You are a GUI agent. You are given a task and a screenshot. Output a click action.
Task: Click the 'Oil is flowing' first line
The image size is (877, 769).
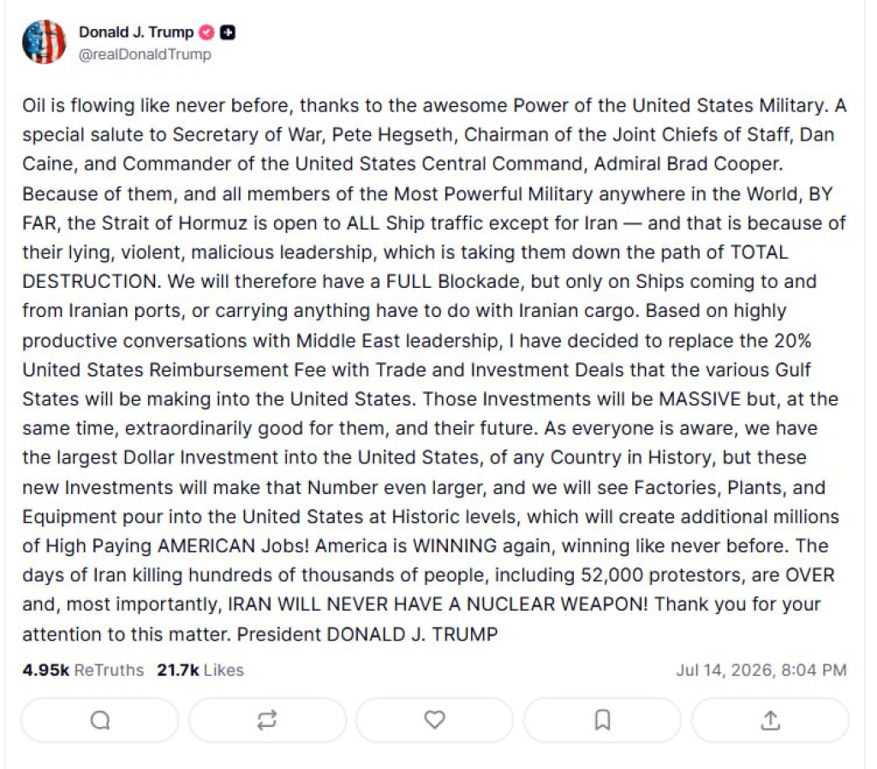click(x=434, y=105)
